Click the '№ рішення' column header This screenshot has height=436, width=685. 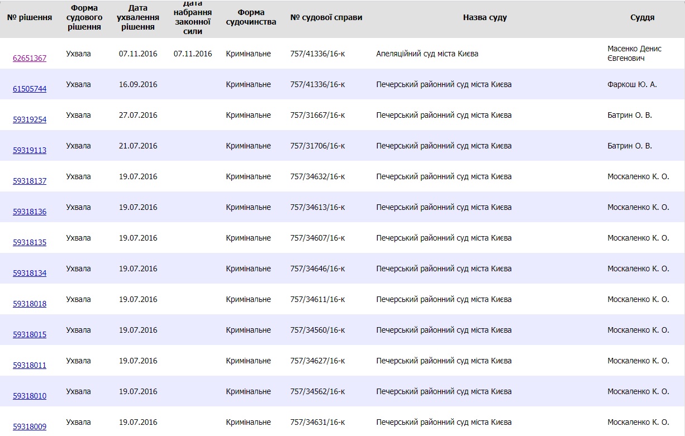[30, 17]
